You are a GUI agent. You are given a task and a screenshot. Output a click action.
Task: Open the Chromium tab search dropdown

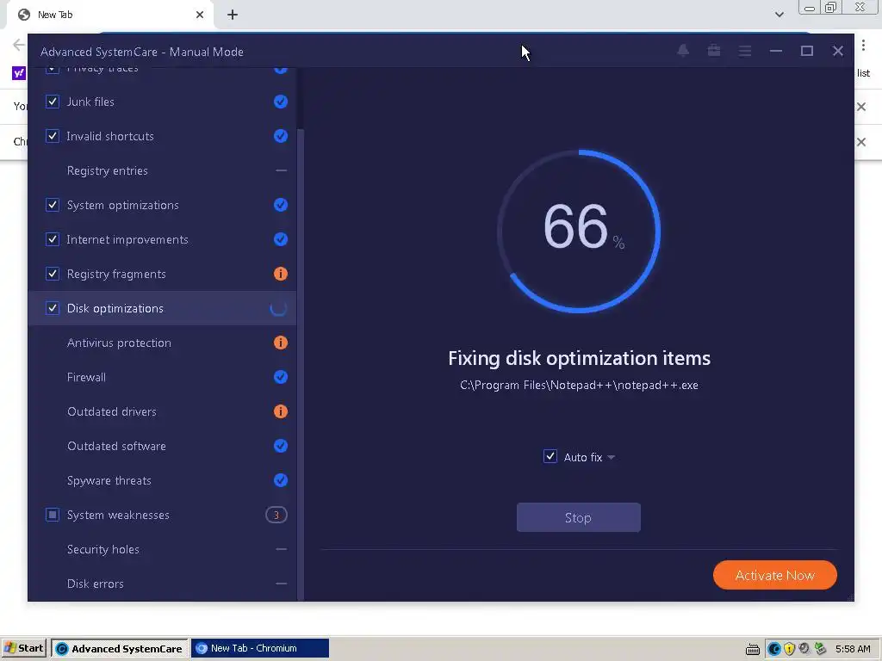pos(779,15)
